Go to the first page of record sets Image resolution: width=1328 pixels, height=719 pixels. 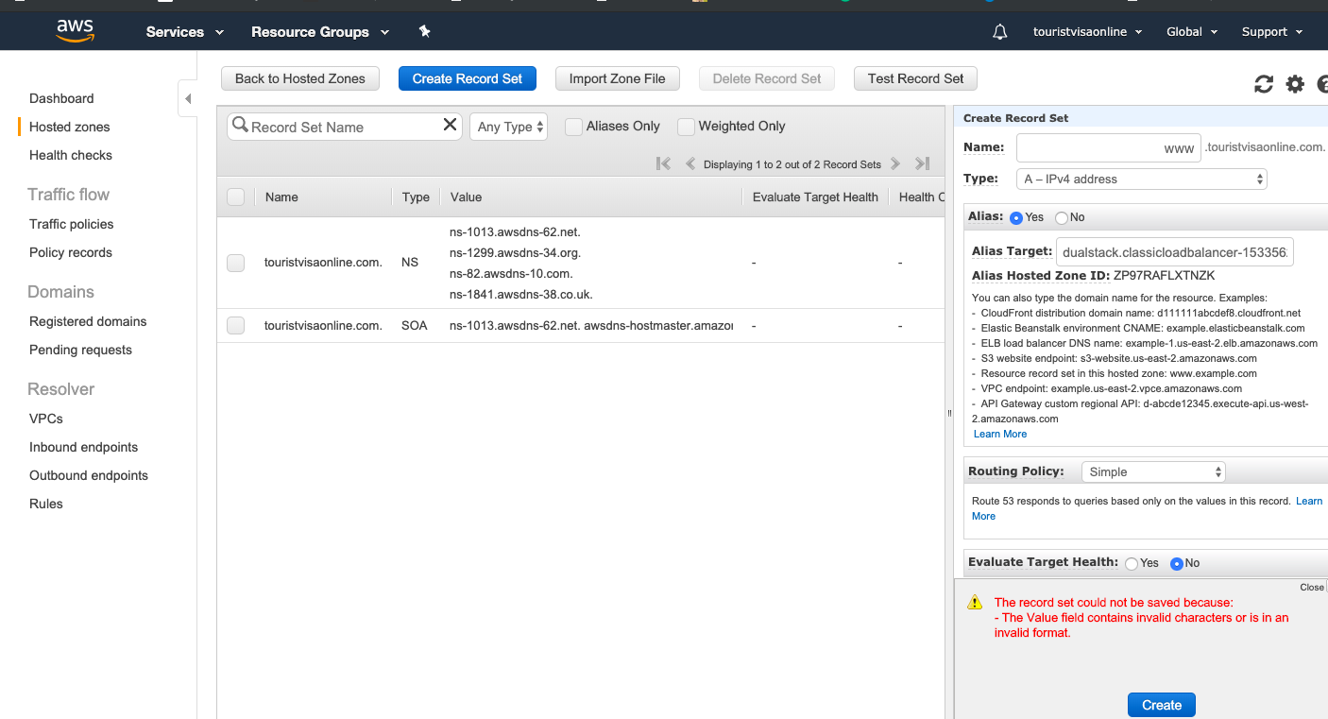(x=664, y=163)
